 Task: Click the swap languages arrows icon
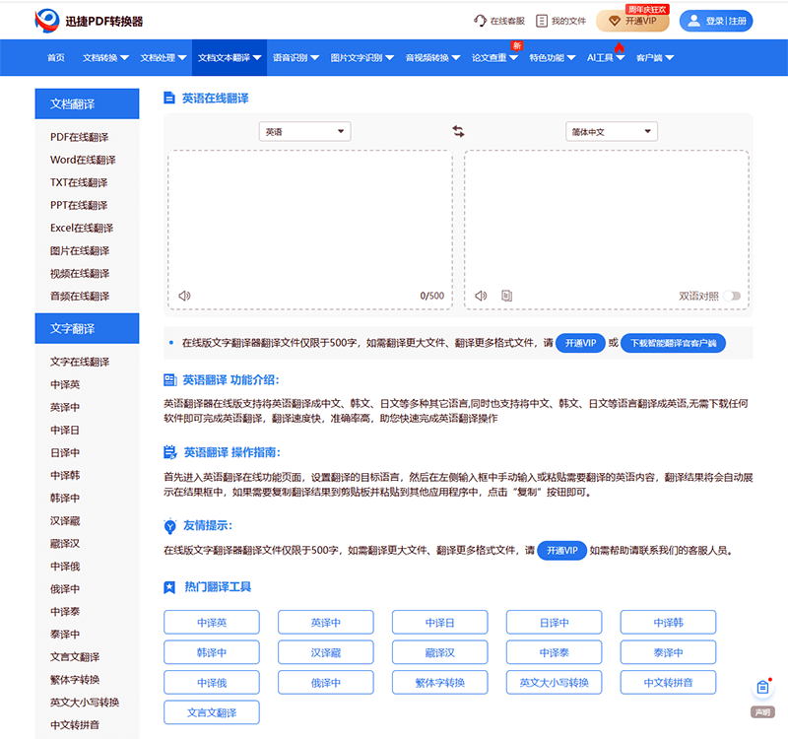(458, 131)
